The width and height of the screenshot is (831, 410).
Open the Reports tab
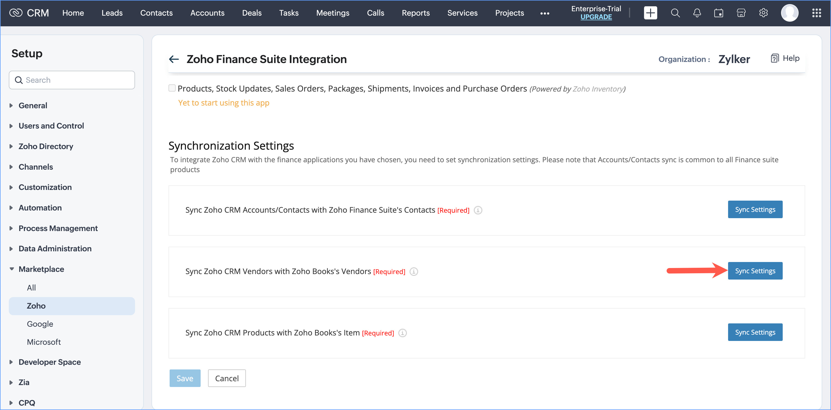coord(416,13)
